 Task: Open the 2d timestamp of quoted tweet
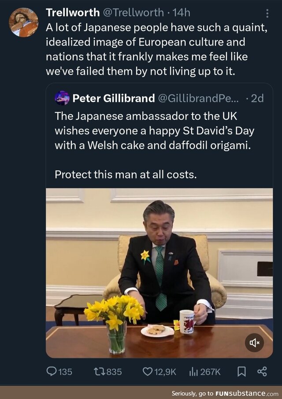pyautogui.click(x=256, y=98)
